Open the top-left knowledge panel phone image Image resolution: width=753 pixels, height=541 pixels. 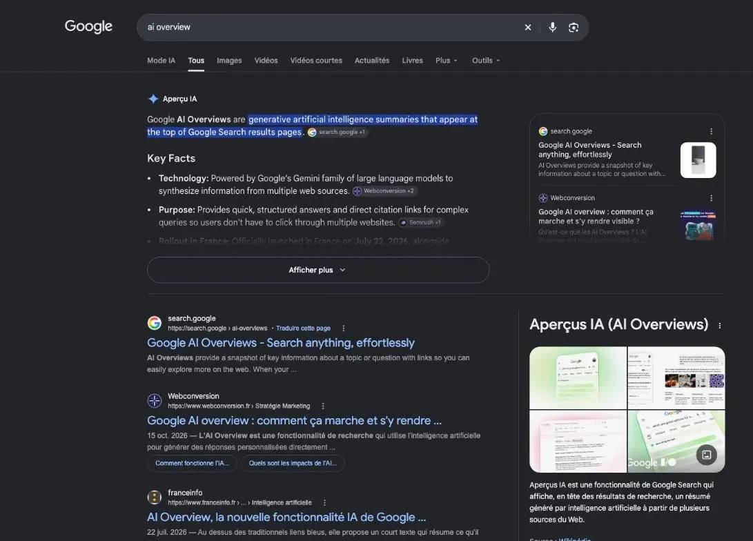(x=578, y=377)
